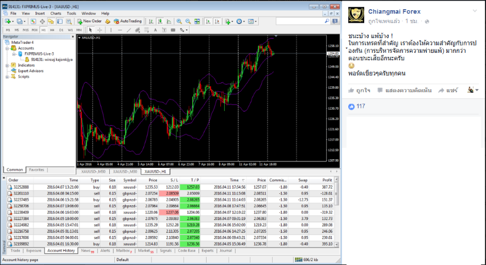486x265 pixels.
Task: Open a new chart with the New Chart icon
Action: point(8,22)
